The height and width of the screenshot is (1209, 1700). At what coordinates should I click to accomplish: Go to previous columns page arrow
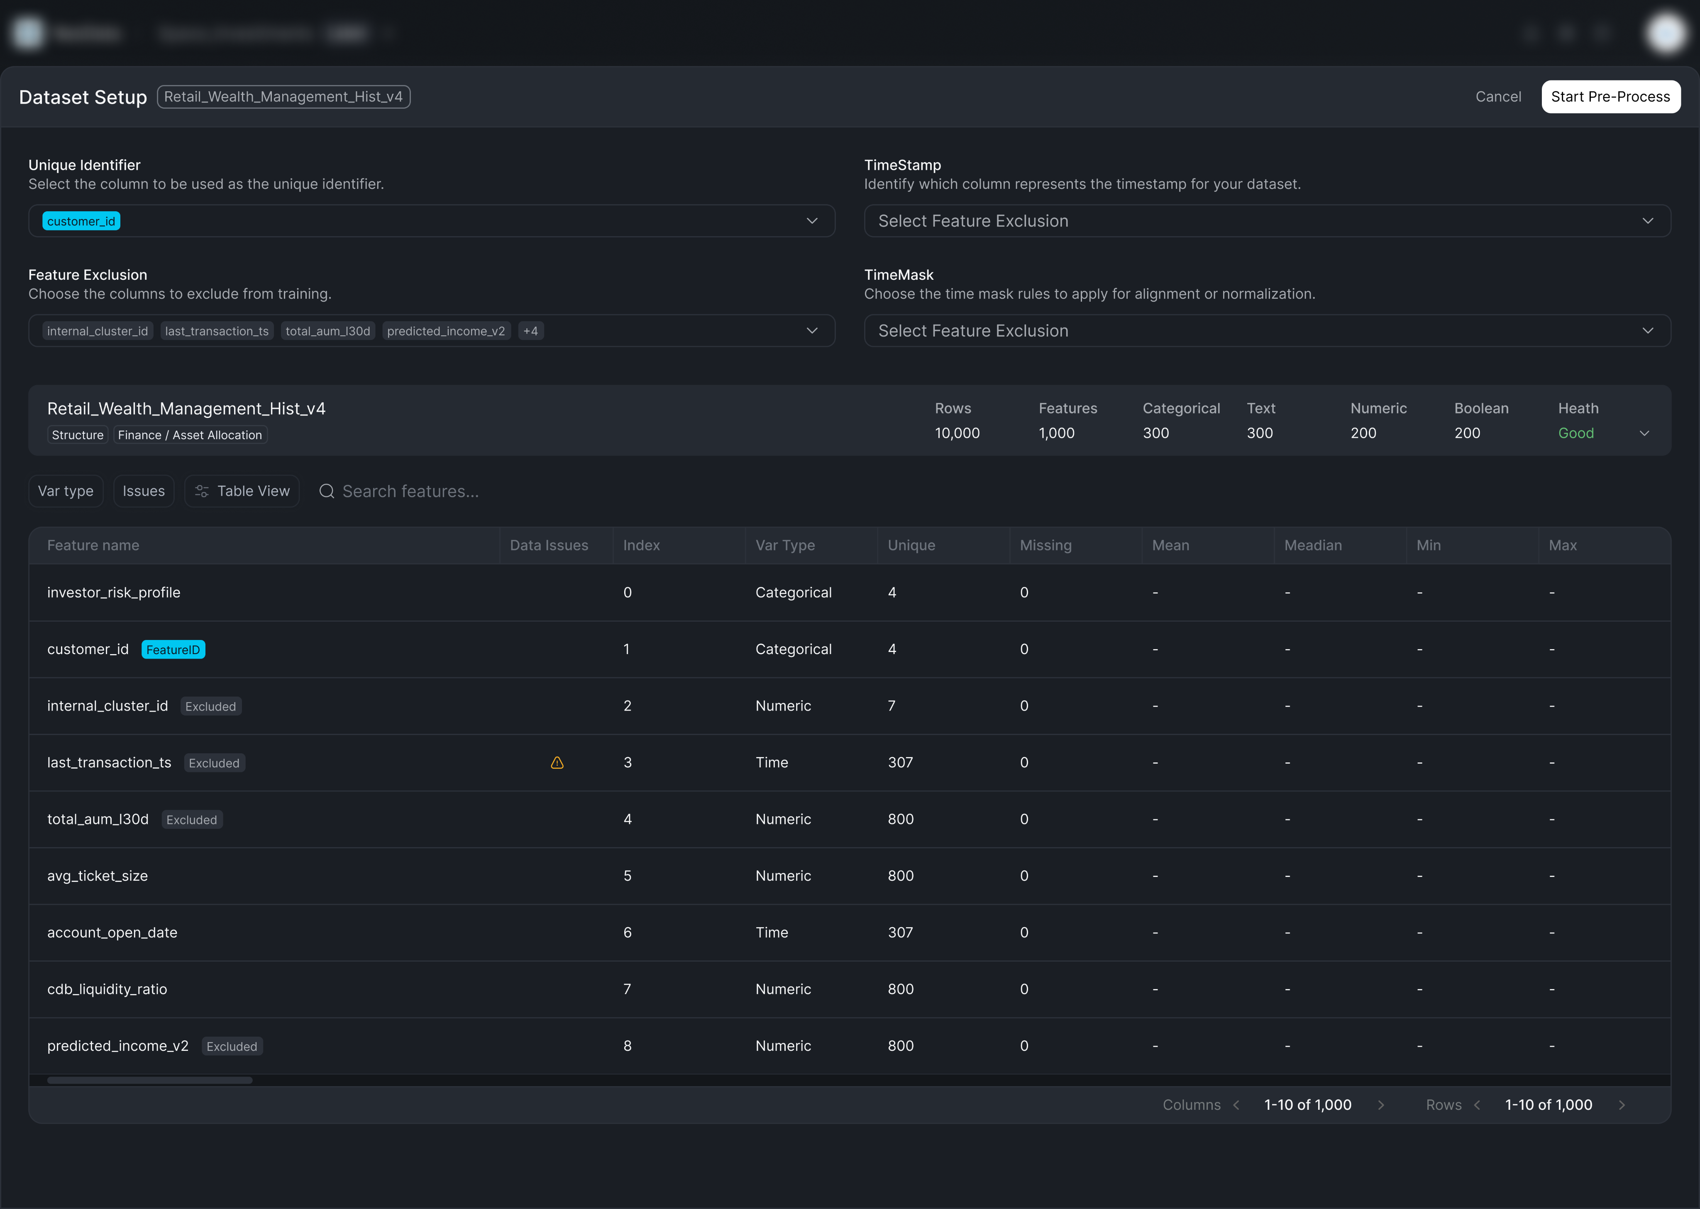(x=1236, y=1105)
